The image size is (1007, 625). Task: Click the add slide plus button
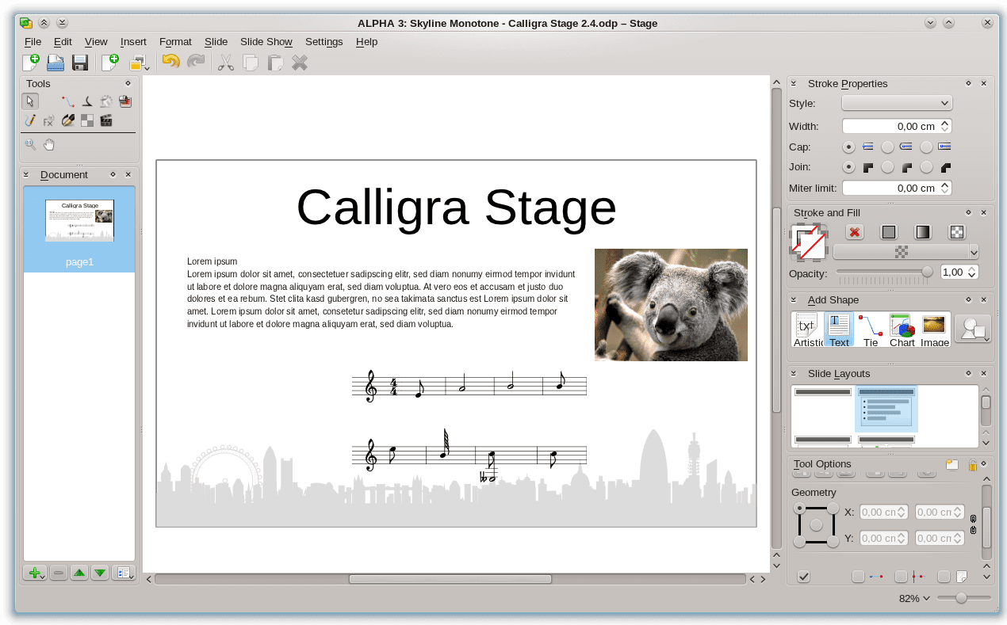pos(33,573)
